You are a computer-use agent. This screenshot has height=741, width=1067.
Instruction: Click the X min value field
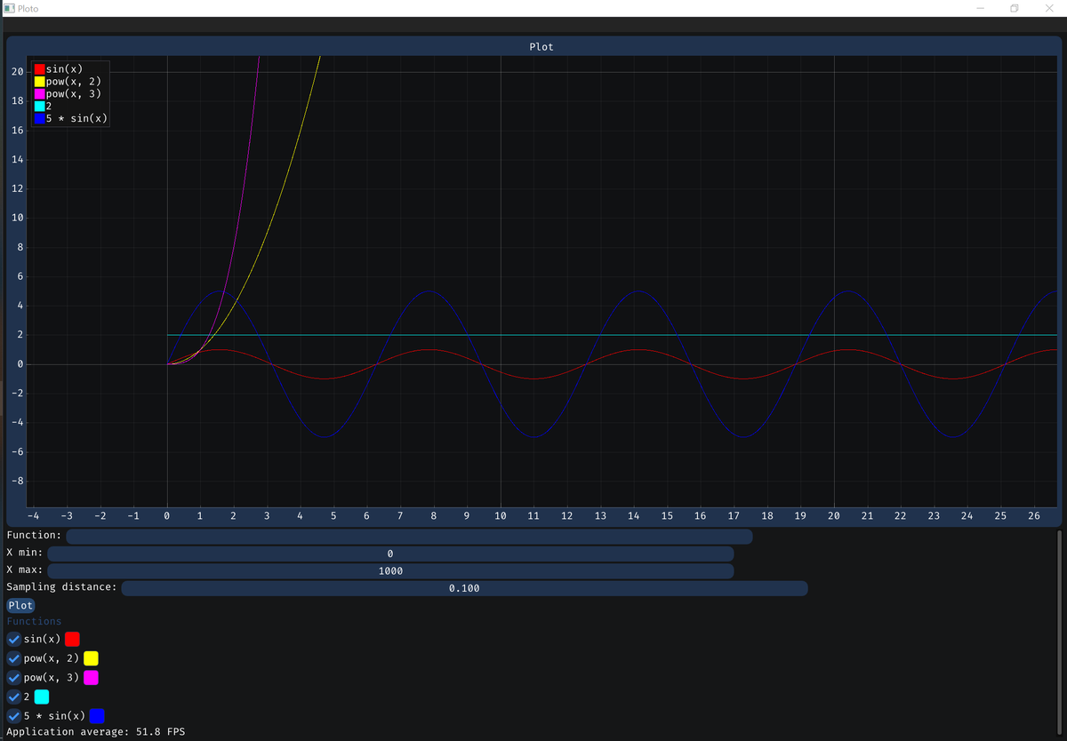pyautogui.click(x=390, y=554)
